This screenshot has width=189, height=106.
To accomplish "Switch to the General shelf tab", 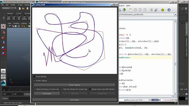I will coord(10,13).
